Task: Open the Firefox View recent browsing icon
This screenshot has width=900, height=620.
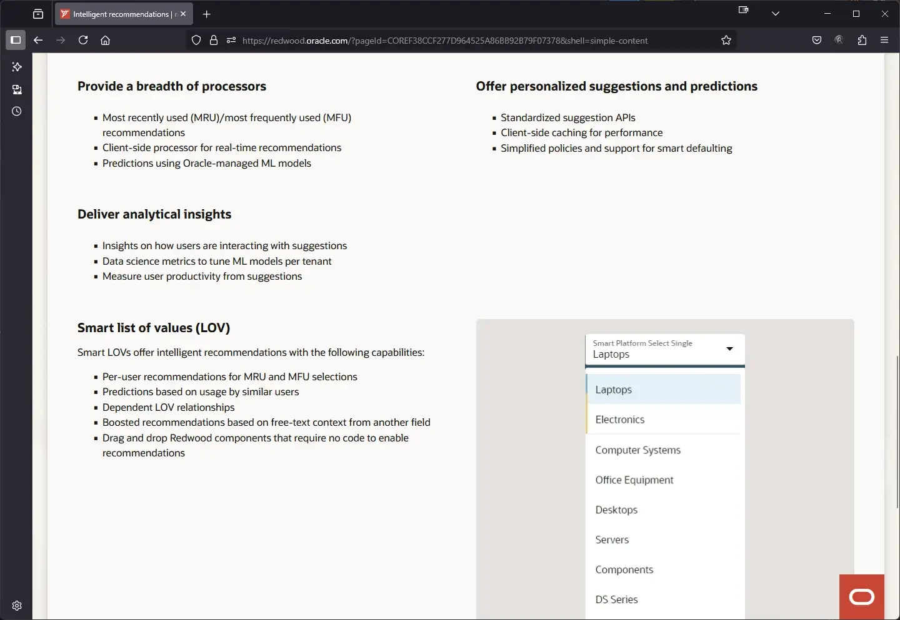Action: [x=38, y=14]
